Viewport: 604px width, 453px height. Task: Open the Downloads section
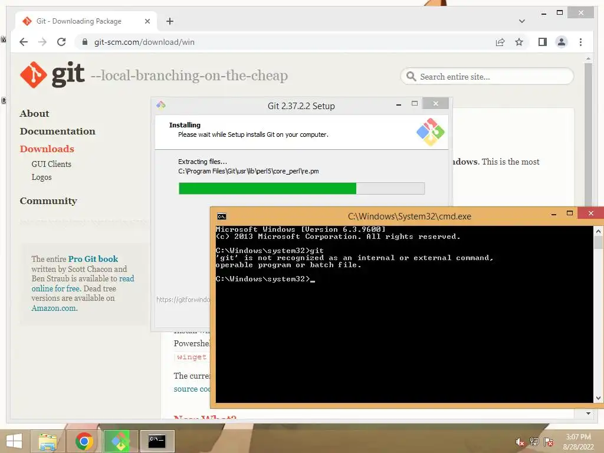[x=47, y=149]
